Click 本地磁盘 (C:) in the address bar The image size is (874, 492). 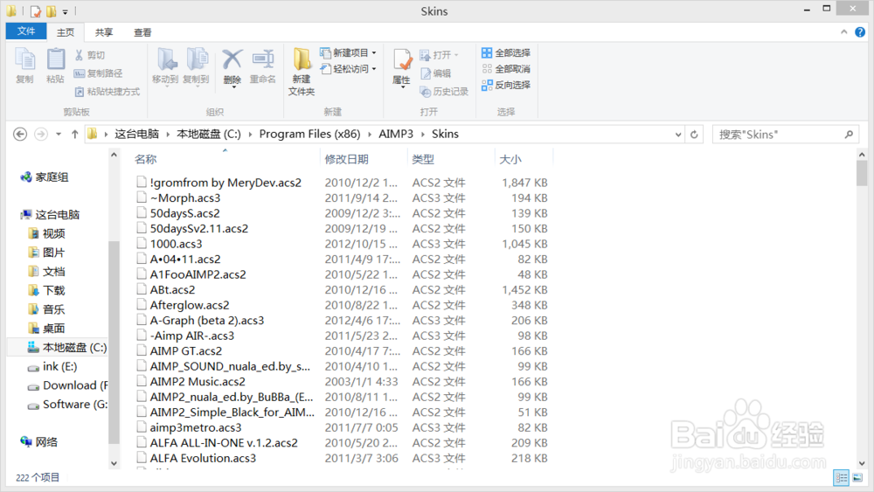click(x=209, y=135)
